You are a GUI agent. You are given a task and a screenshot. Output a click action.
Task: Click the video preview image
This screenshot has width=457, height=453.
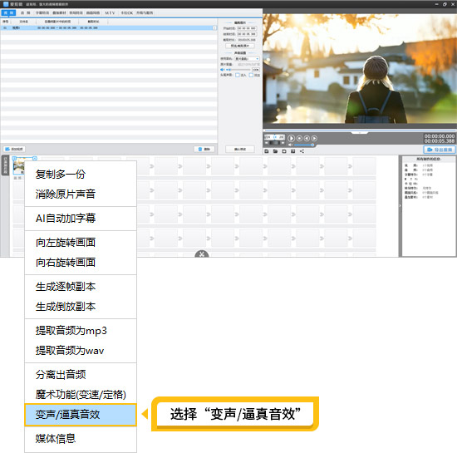tap(360, 68)
